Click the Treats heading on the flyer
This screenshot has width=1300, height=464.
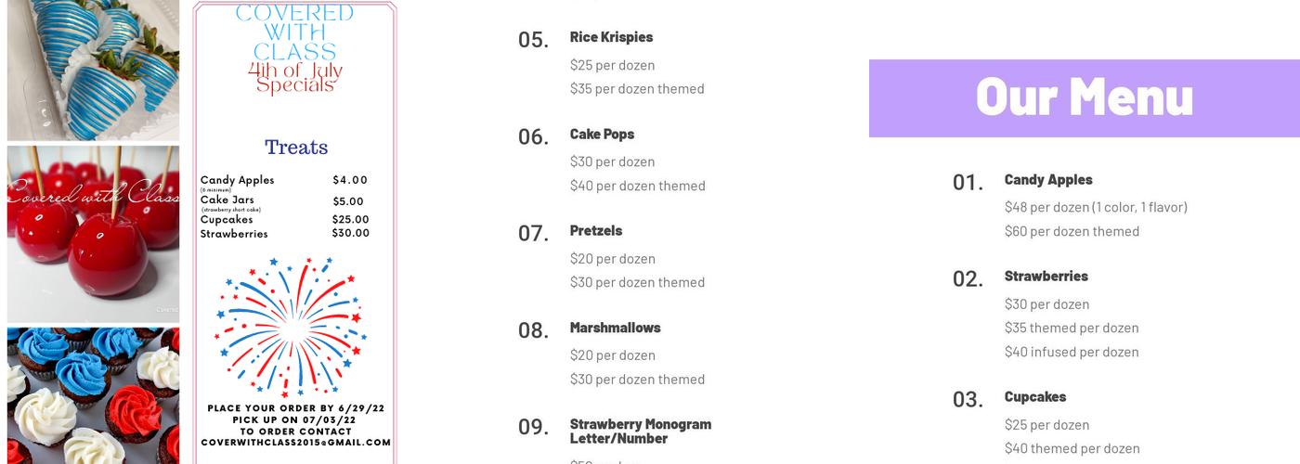pyautogui.click(x=296, y=148)
